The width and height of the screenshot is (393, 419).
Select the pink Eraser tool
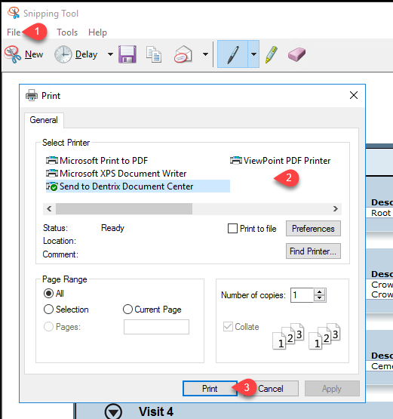pyautogui.click(x=296, y=54)
